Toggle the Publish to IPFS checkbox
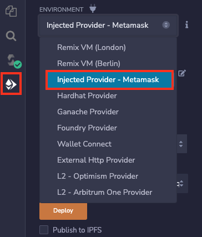 point(44,230)
